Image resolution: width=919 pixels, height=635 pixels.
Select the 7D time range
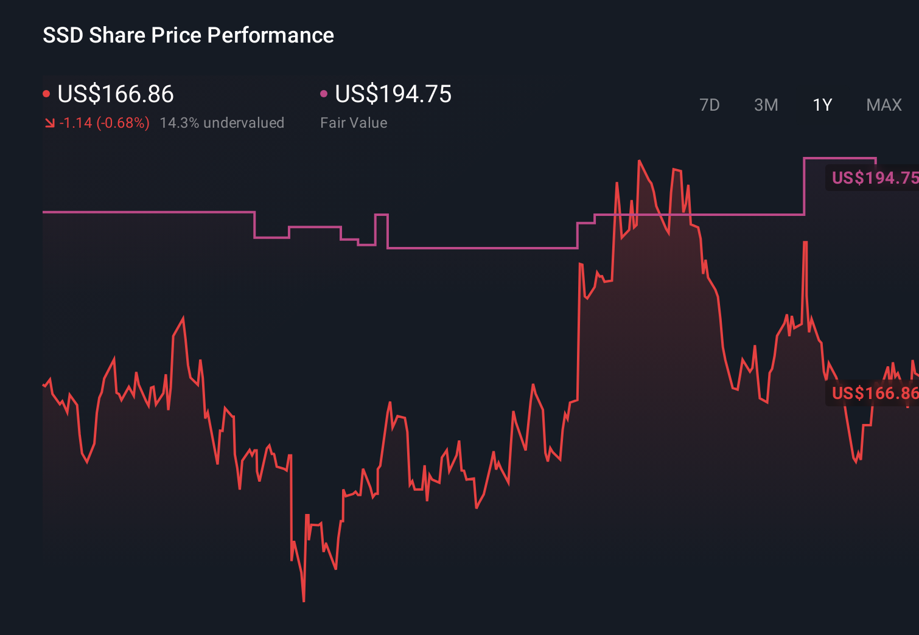click(710, 105)
